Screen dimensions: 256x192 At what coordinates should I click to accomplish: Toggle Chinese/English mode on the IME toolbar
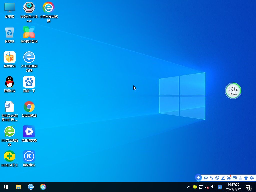coord(206,178)
